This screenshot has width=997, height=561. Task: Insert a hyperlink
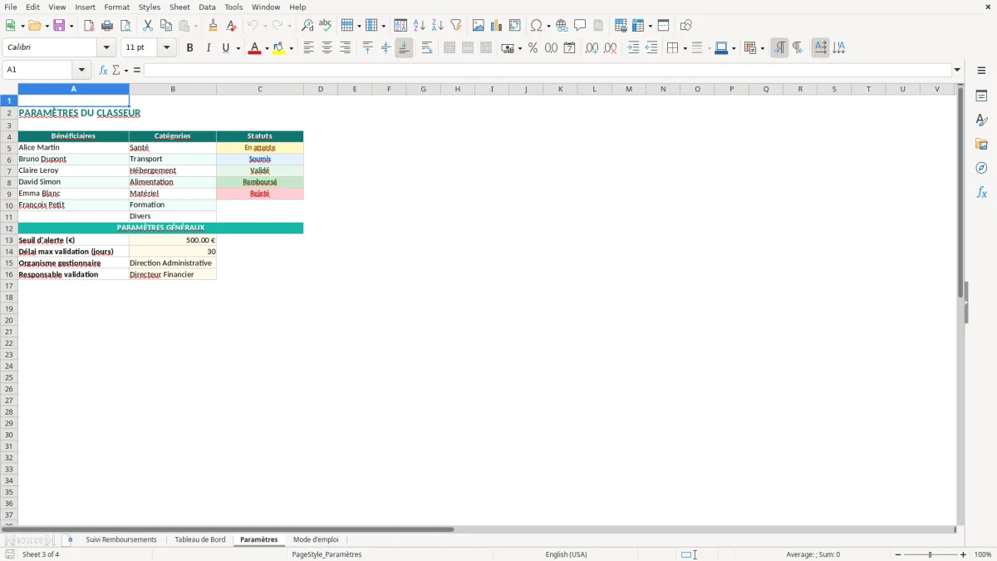click(x=562, y=26)
